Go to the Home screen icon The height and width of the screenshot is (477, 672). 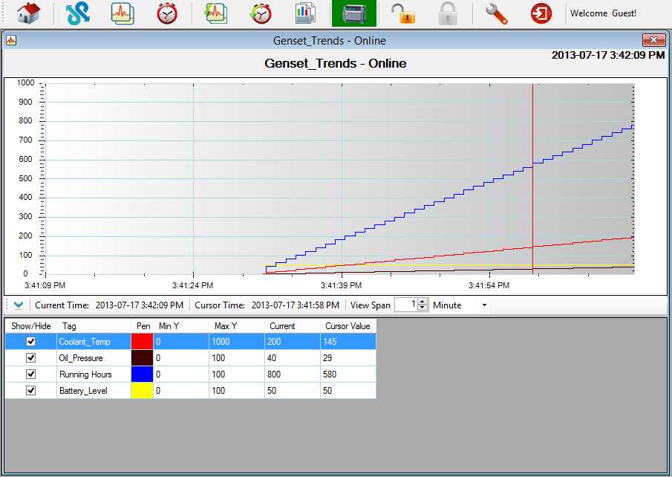[x=28, y=13]
